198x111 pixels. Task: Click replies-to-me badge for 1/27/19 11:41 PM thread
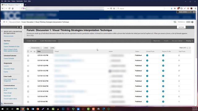(163, 60)
